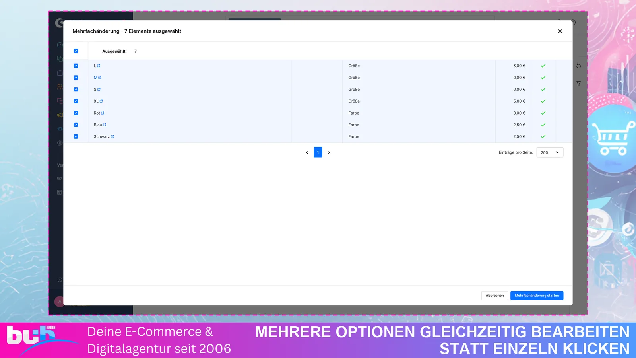Uncheck the checkbox for row Blau
The width and height of the screenshot is (636, 358).
[x=76, y=125]
